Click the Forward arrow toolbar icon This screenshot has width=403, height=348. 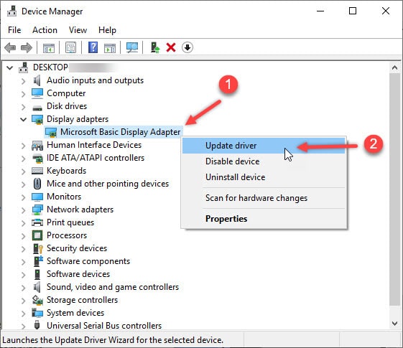[x=27, y=47]
